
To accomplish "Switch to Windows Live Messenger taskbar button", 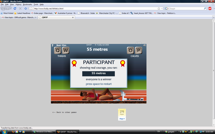I will click(x=44, y=132).
